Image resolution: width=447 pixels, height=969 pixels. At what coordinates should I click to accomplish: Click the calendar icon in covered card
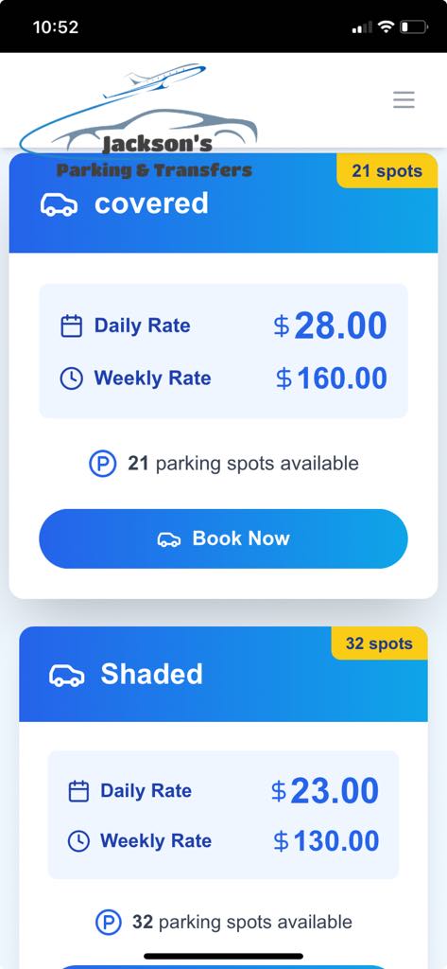click(72, 326)
